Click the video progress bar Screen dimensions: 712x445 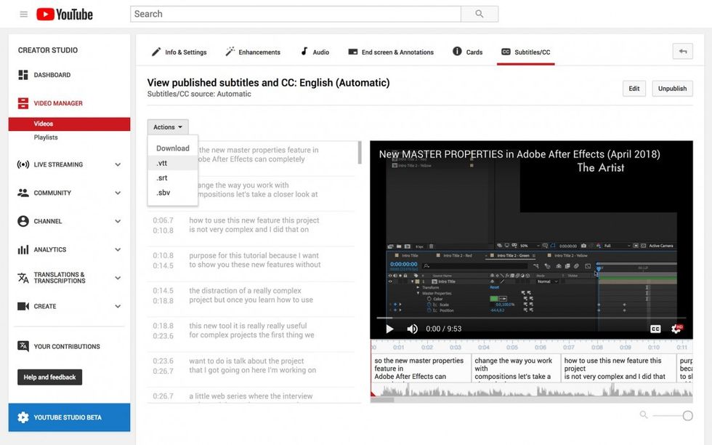[531, 318]
